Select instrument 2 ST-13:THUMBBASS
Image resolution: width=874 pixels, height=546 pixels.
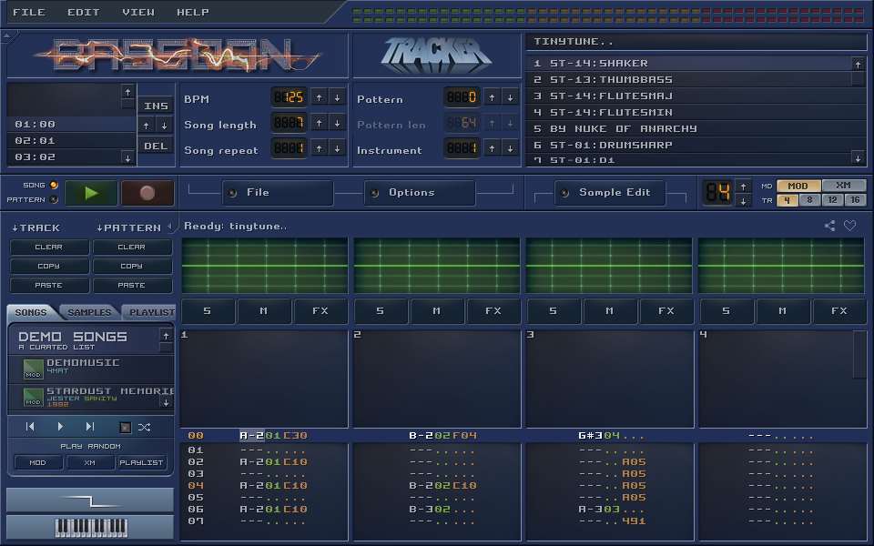pos(689,80)
